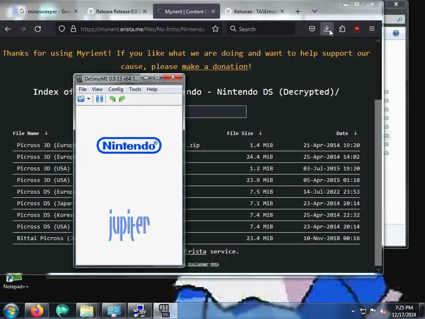This screenshot has width=425, height=319.
Task: Click the Myrient page search filter box
Action: coord(216,112)
